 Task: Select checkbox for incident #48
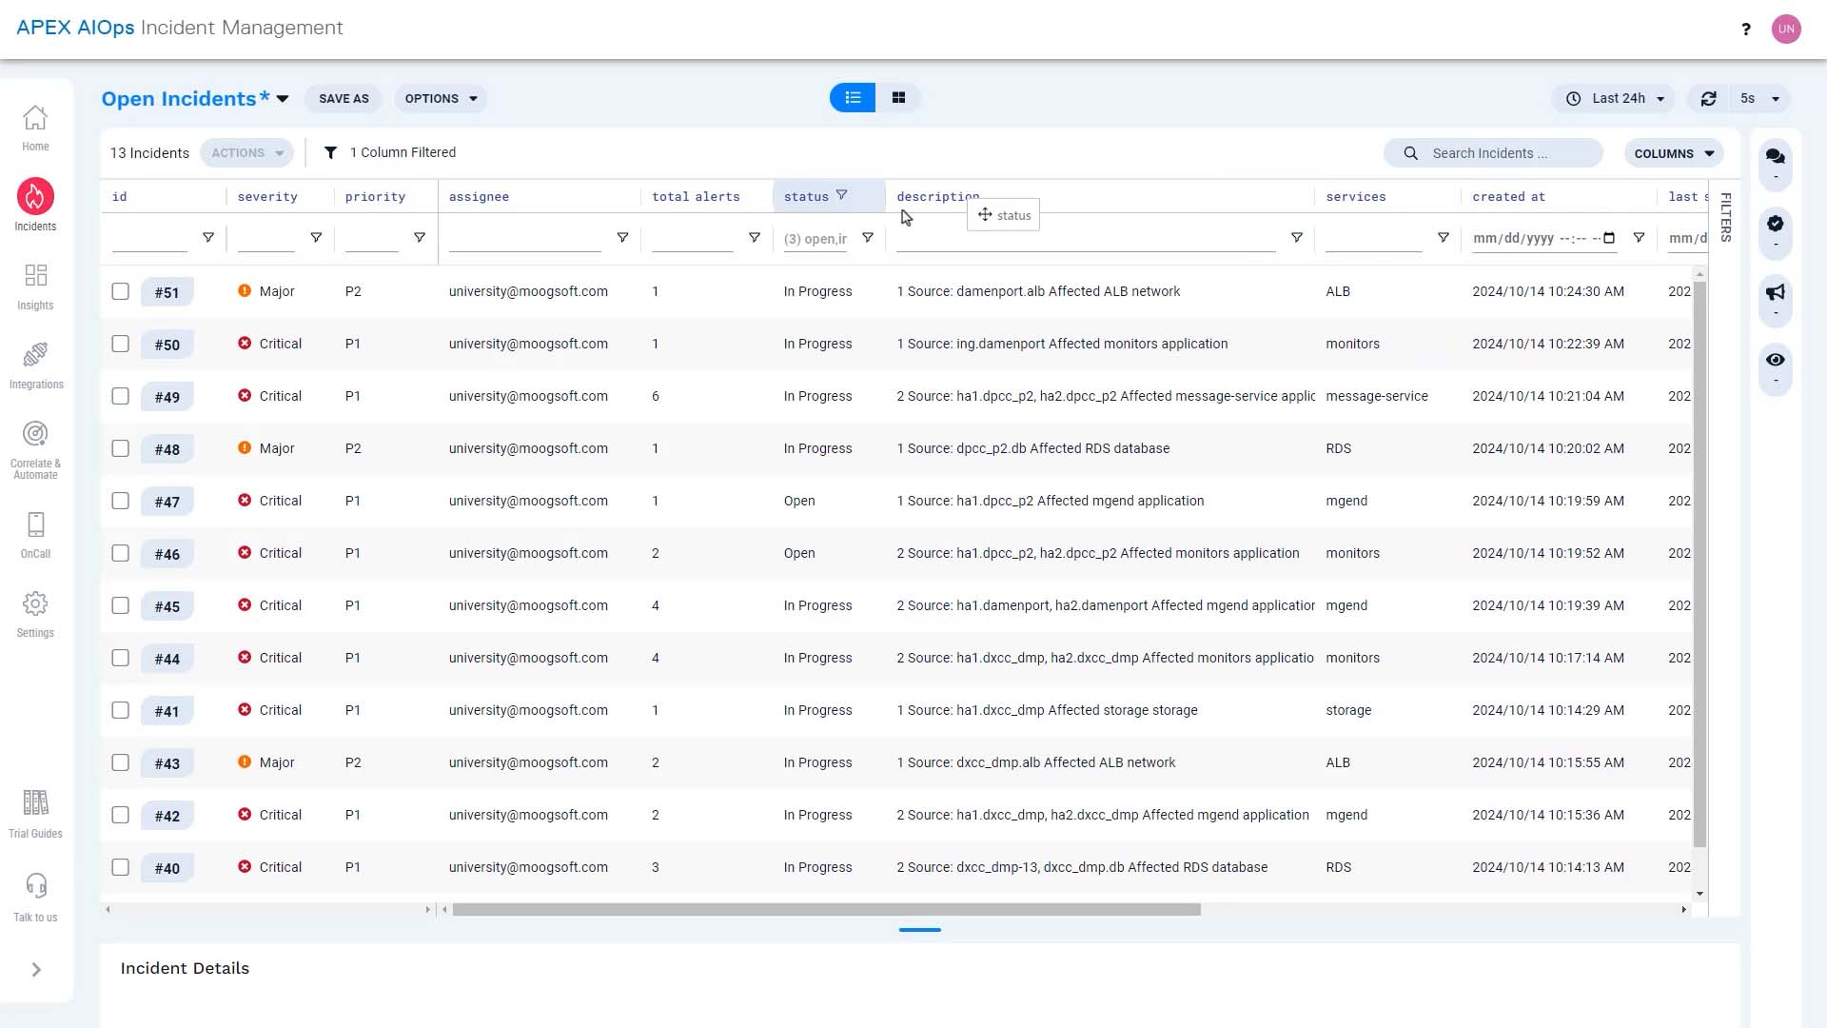[120, 448]
